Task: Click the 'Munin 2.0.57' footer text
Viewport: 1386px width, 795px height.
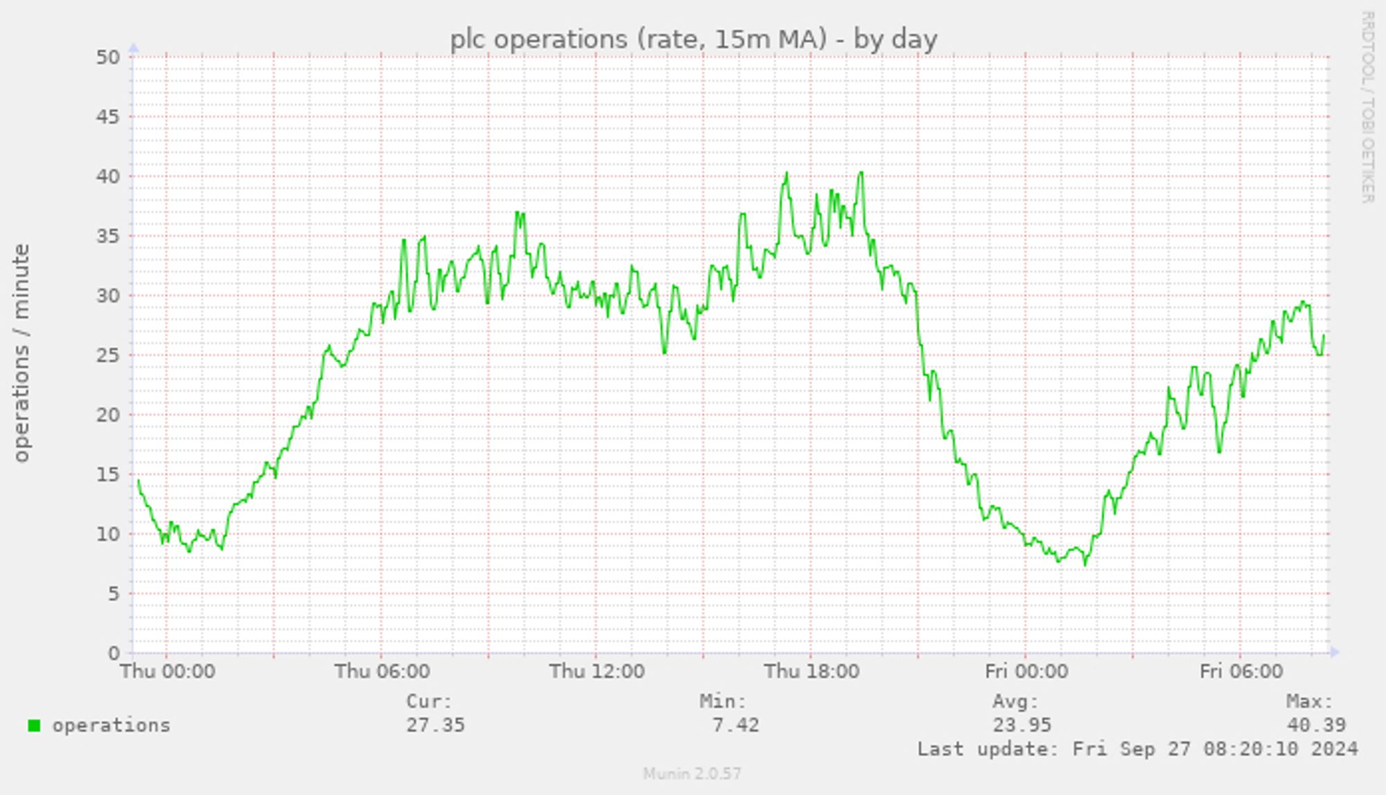Action: coord(692,774)
